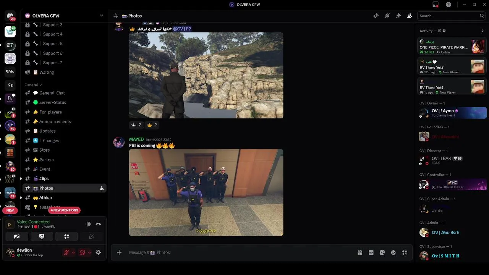The image size is (489, 275).
Task: Turn on the camera button
Action: [x=17, y=237]
